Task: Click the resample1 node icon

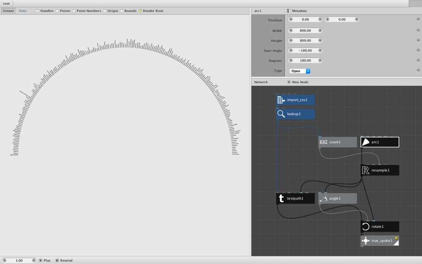Action: [365, 170]
